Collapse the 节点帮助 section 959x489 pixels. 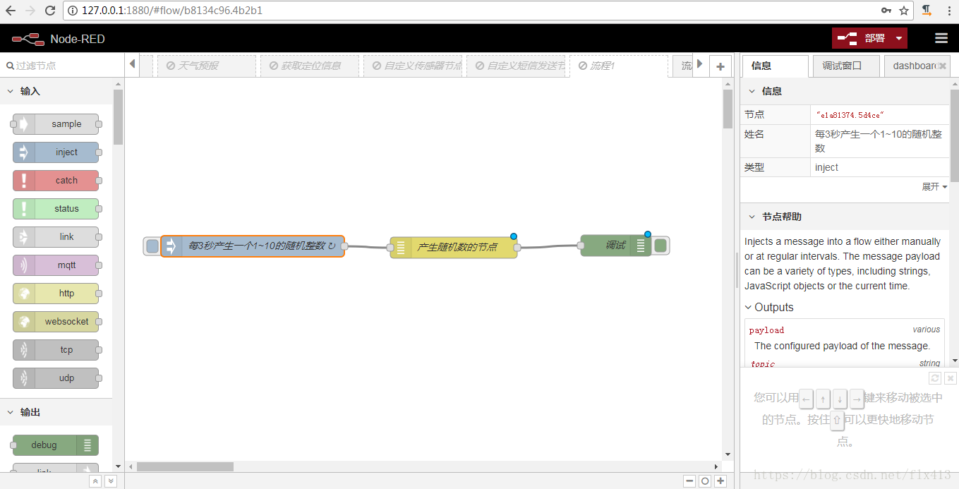click(x=845, y=217)
